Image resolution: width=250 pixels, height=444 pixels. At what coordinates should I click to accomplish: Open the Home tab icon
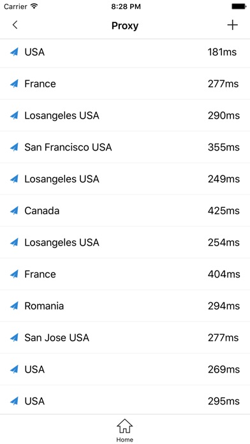[125, 426]
